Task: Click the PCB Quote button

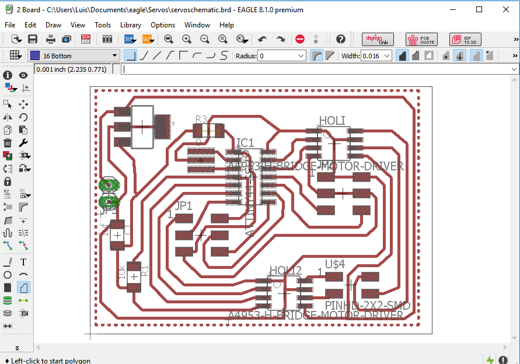Action: coord(421,40)
